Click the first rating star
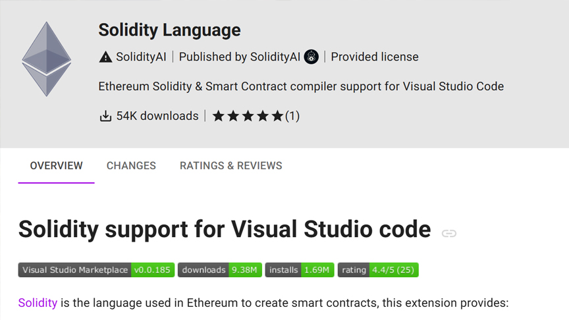 tap(218, 116)
